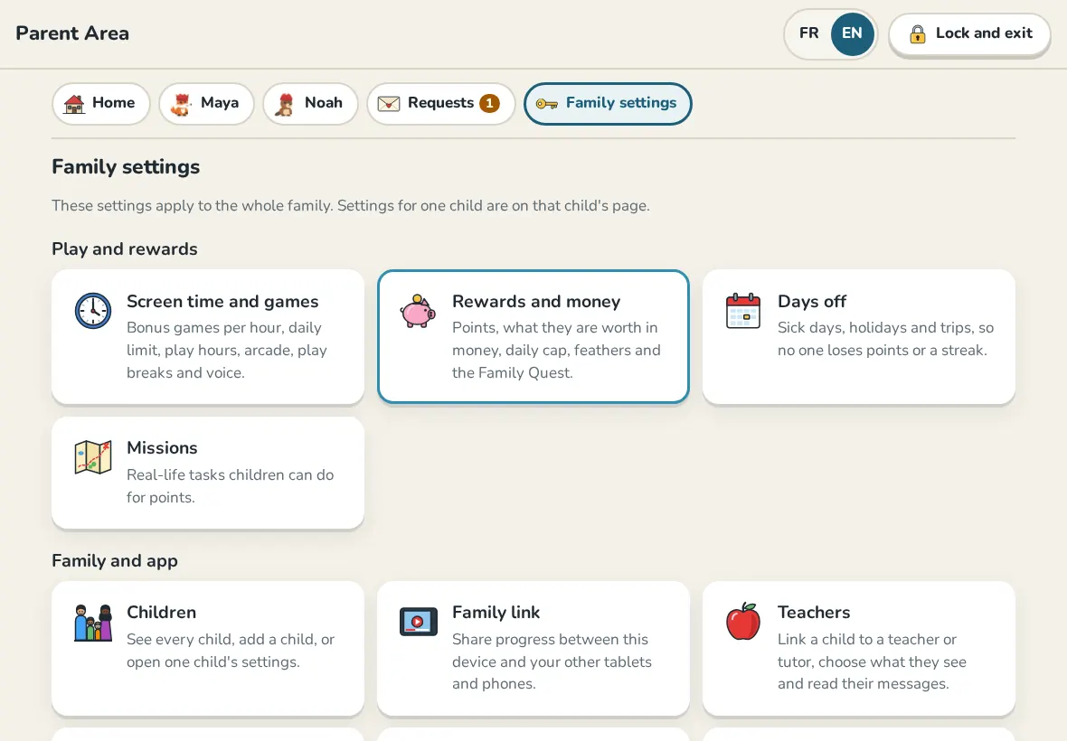Open the Days off card
The width and height of the screenshot is (1067, 741).
(859, 337)
